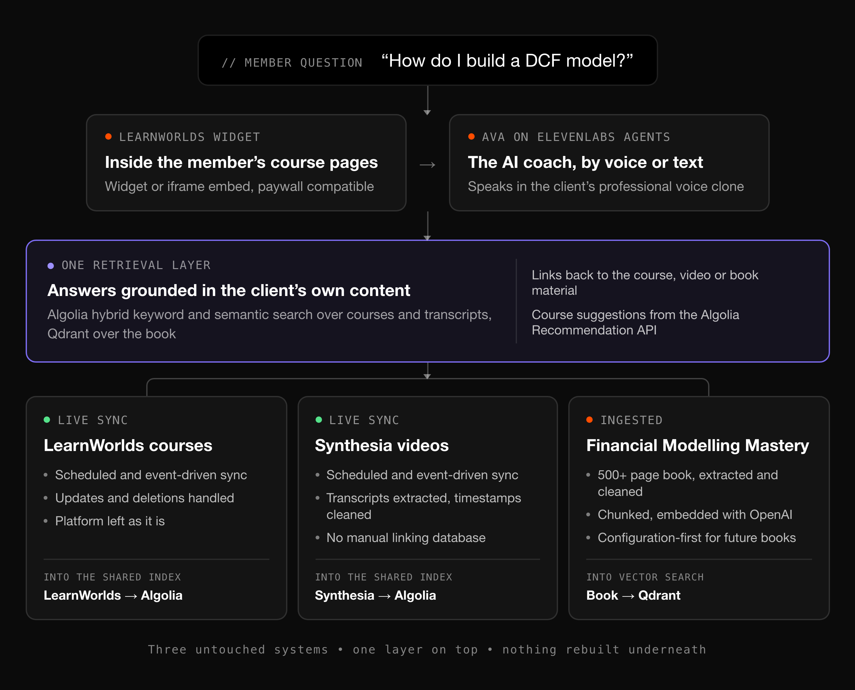Click the orange dot beside INGESTED
855x690 pixels.
point(590,420)
